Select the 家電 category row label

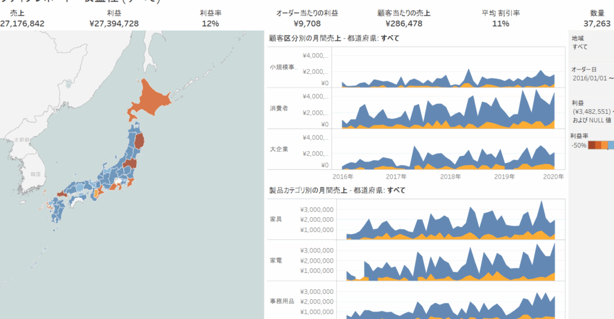276,261
